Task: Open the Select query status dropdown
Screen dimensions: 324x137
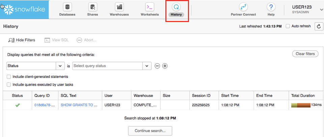Action: tap(147, 66)
